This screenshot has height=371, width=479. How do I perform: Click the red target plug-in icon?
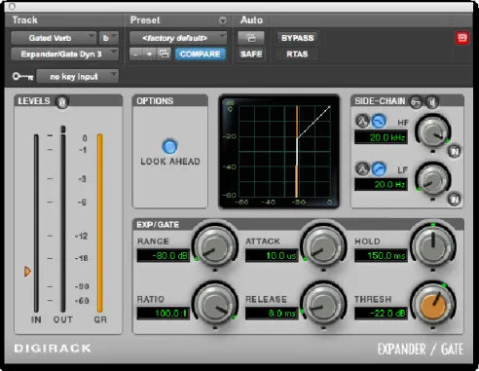pyautogui.click(x=461, y=38)
